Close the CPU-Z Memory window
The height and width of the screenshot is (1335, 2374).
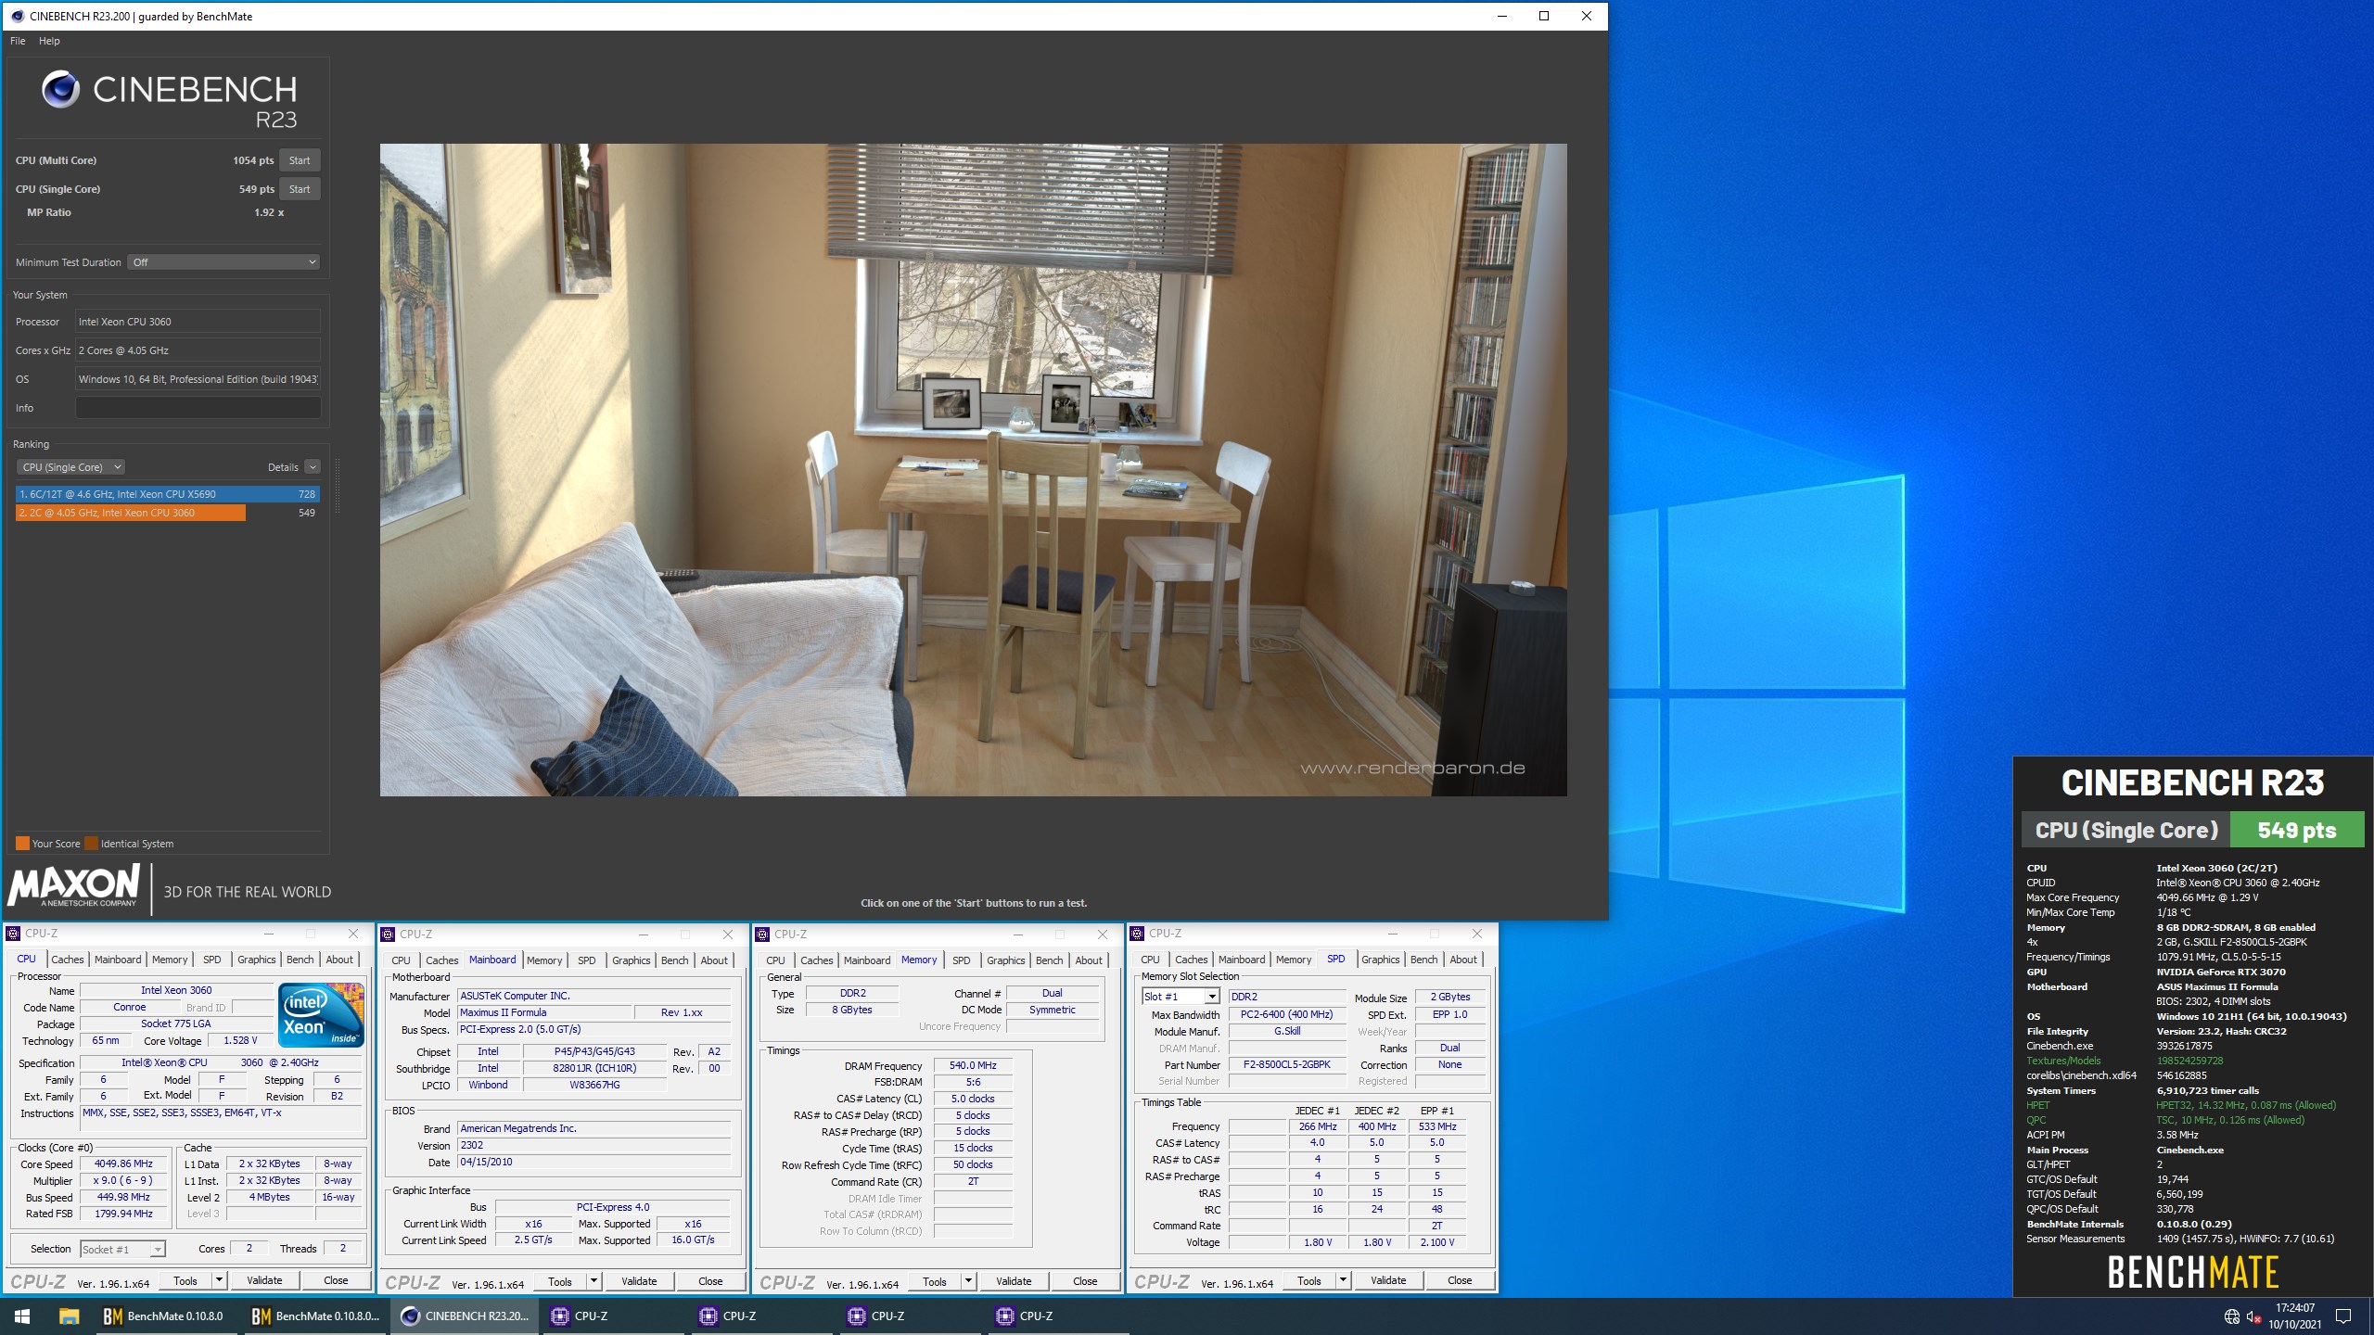tap(1102, 934)
